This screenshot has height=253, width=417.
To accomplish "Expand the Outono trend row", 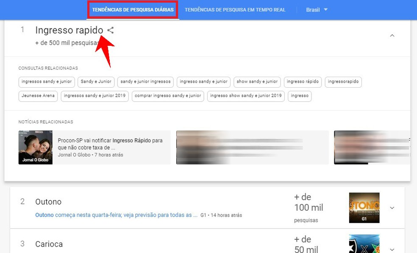I will 392,208.
